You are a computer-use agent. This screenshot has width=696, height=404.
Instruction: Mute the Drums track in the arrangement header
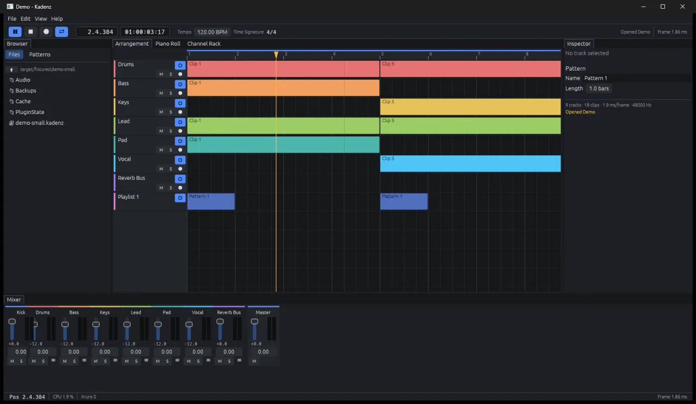pos(161,74)
